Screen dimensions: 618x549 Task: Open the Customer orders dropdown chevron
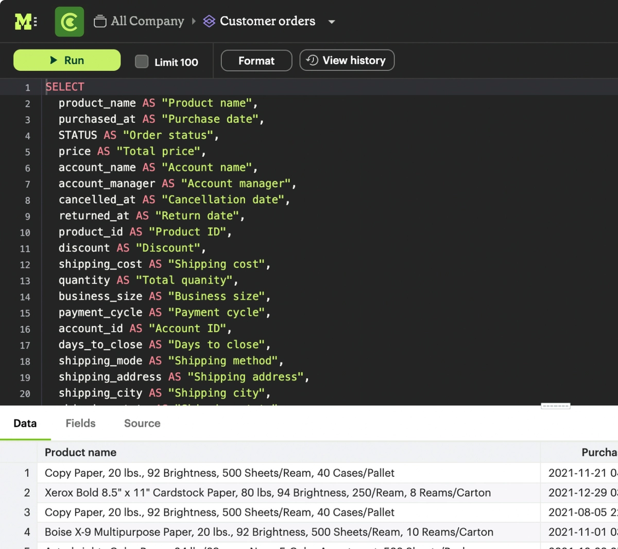(332, 22)
